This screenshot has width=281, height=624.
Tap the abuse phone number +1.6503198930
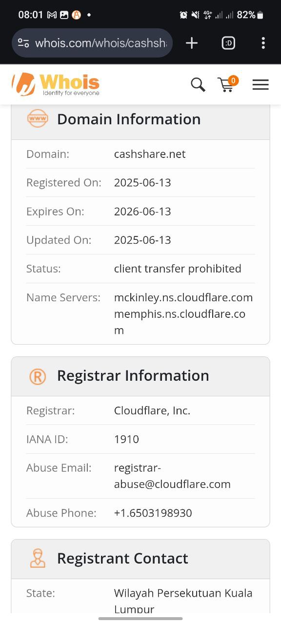coord(153,513)
